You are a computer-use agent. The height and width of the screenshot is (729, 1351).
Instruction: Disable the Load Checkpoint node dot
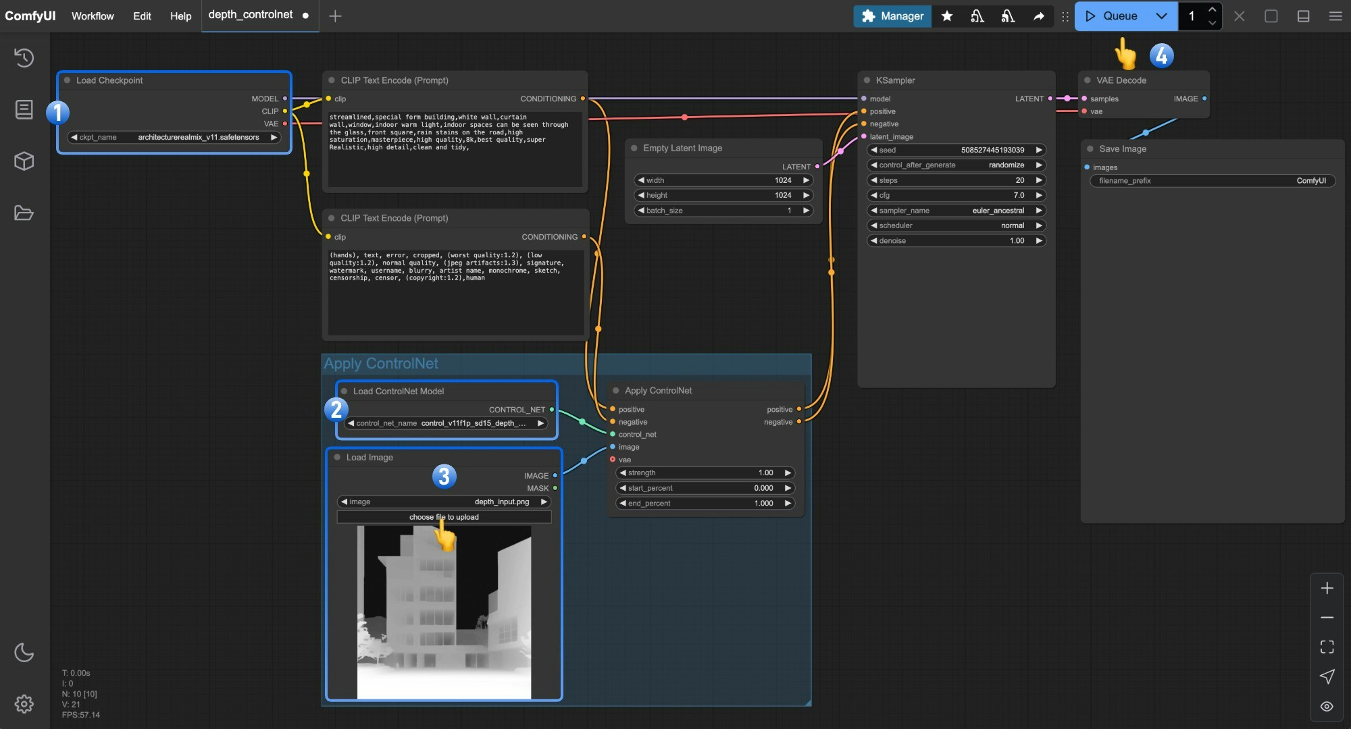pos(66,80)
